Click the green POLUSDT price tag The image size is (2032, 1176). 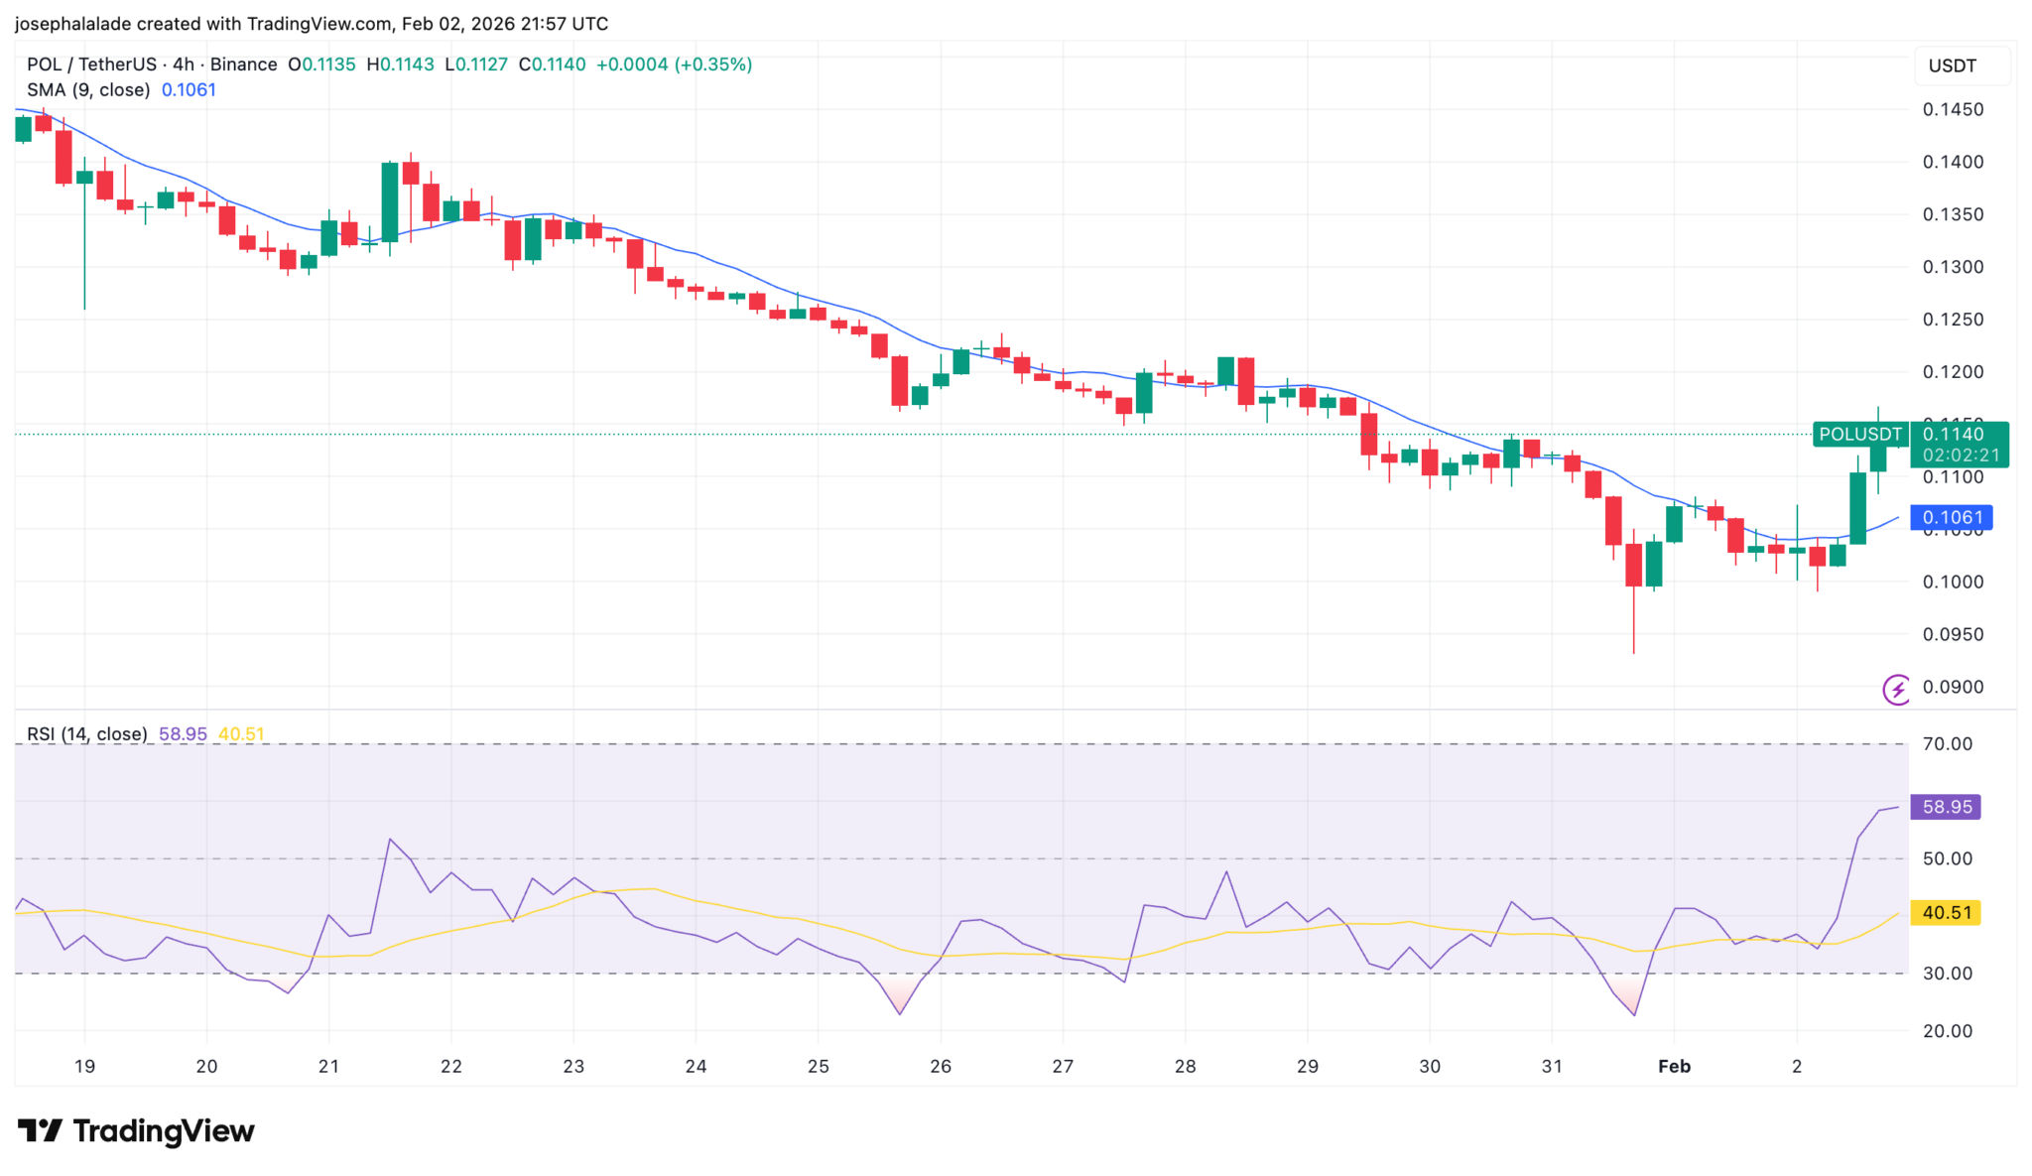[1859, 434]
